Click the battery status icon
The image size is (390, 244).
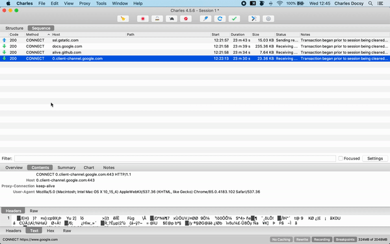301,3
